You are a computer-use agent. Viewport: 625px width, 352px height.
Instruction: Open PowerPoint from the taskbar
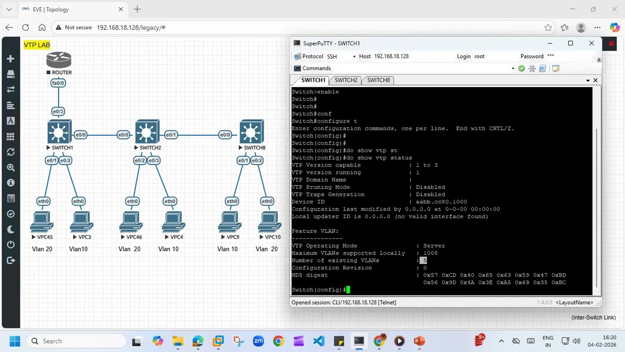419,341
